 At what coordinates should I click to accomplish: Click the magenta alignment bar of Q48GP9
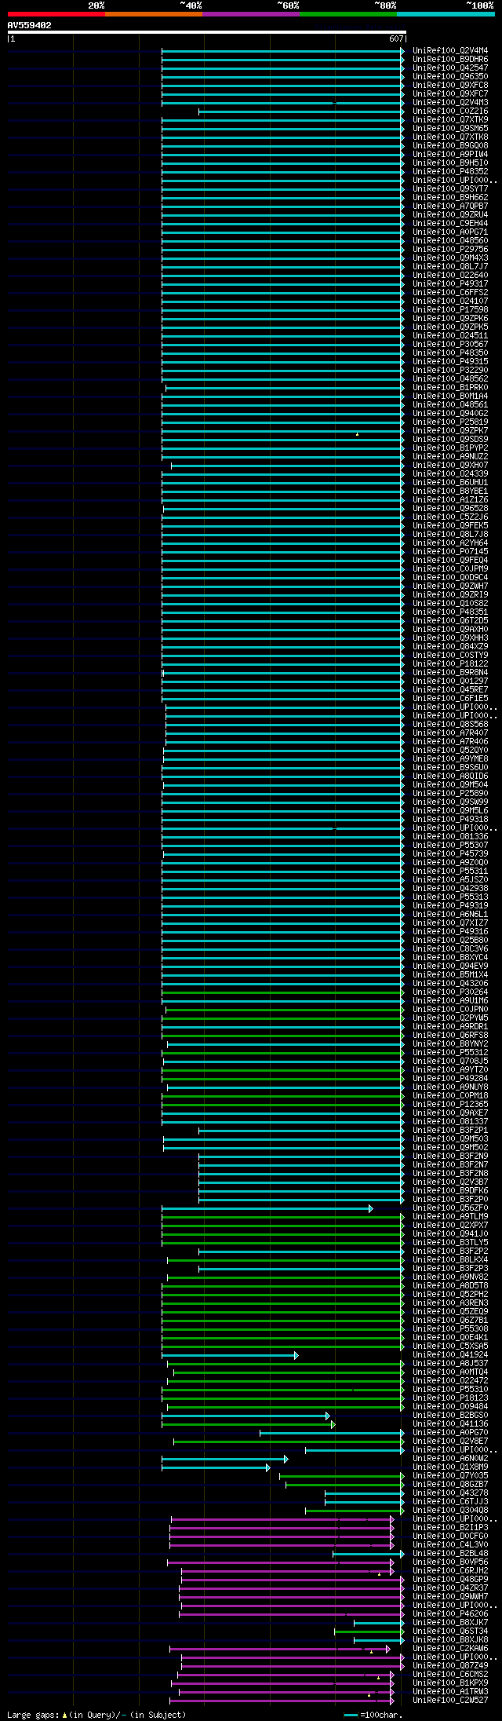click(x=293, y=1580)
